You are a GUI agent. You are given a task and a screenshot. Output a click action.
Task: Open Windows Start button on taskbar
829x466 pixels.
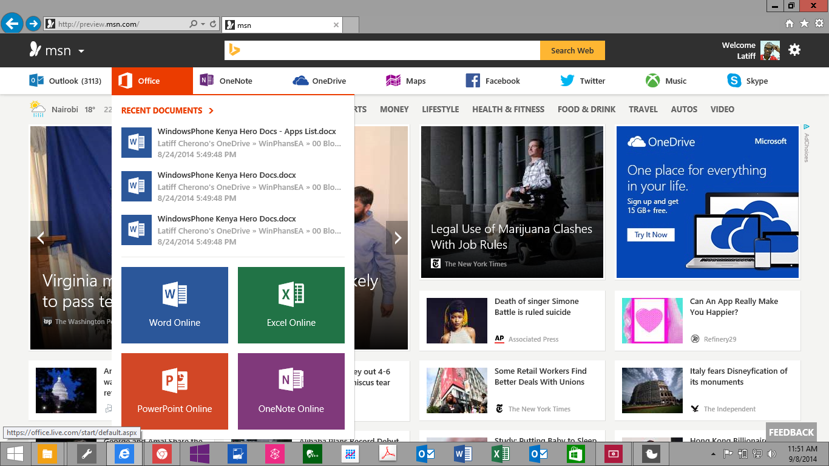tap(15, 453)
